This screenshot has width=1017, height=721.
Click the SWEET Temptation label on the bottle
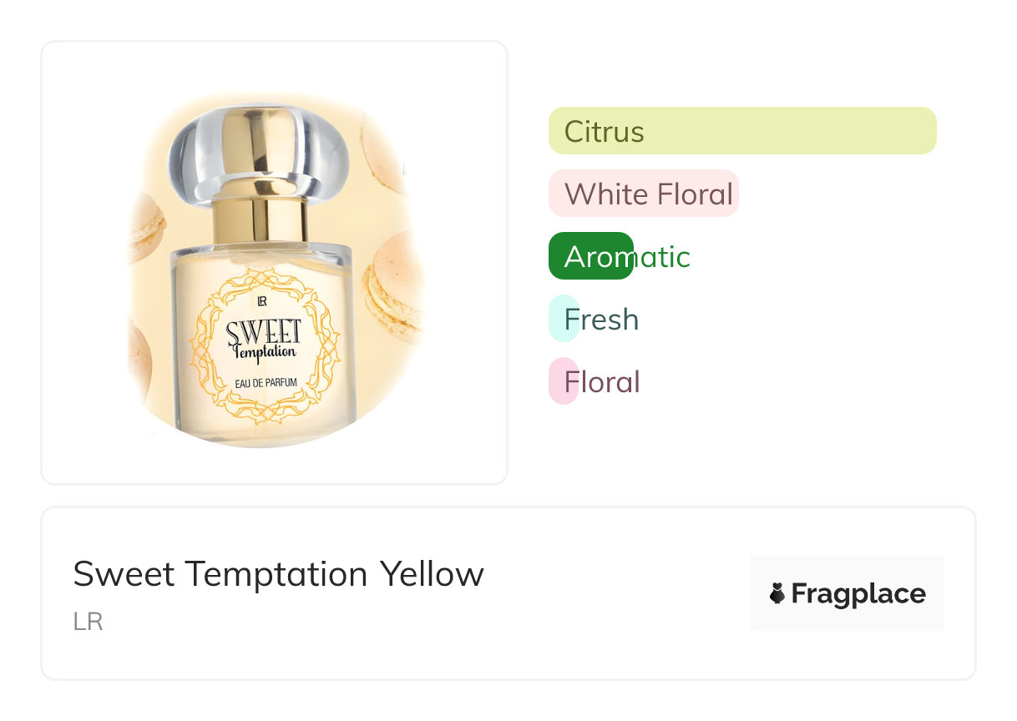point(263,338)
